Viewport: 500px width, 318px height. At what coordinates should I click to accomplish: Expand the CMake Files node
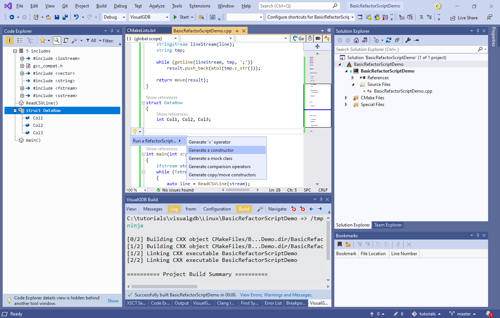coord(346,98)
